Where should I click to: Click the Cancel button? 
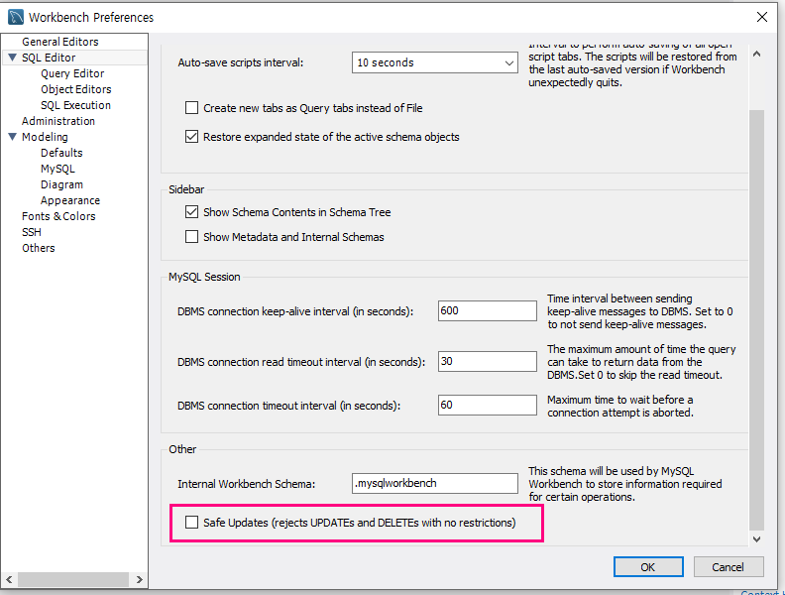pos(729,567)
